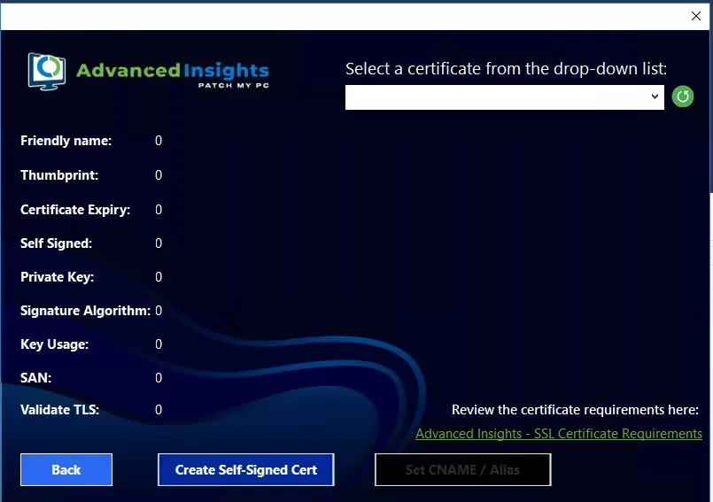Click the Advanced Insights monitor logo icon
Viewport: 713px width, 502px height.
[x=46, y=72]
